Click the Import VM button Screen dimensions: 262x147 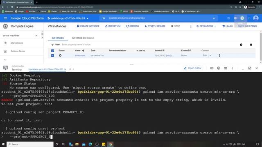click(x=113, y=26)
